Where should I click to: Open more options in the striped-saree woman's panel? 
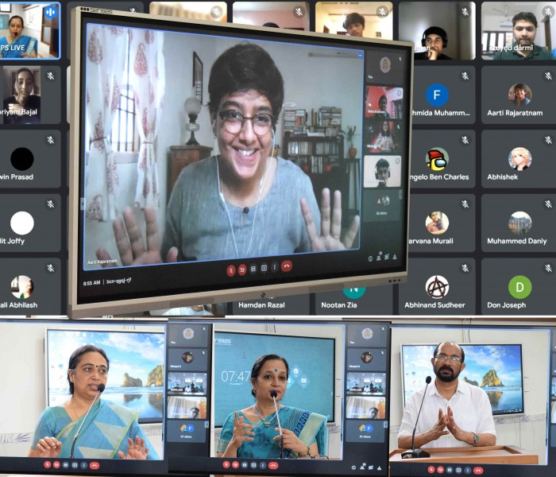(84, 465)
